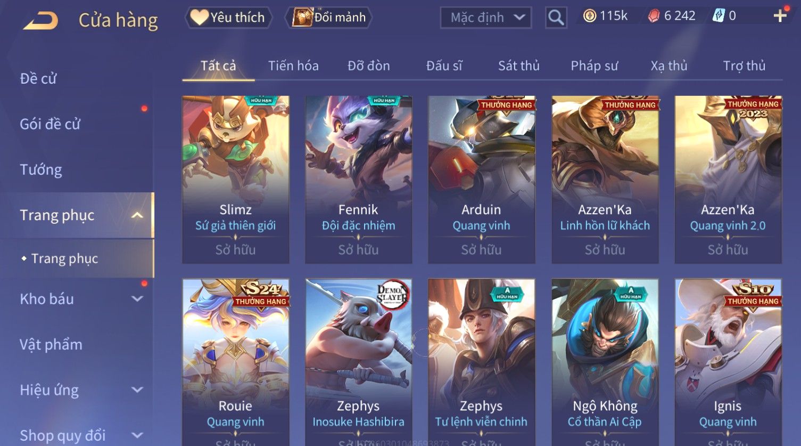The height and width of the screenshot is (446, 801).
Task: Select Slimz Sứ giả thiên giới skin
Action: [x=236, y=180]
